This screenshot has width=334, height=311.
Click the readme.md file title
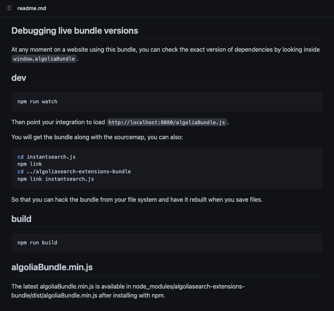(x=32, y=8)
